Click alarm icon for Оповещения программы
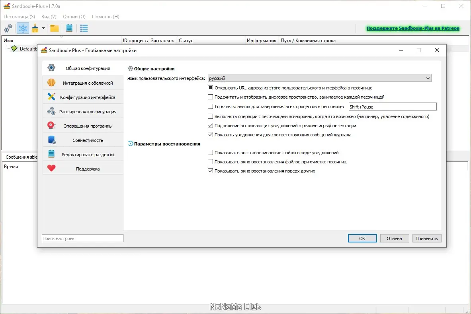Screen dimensions: 471x314 [51, 125]
